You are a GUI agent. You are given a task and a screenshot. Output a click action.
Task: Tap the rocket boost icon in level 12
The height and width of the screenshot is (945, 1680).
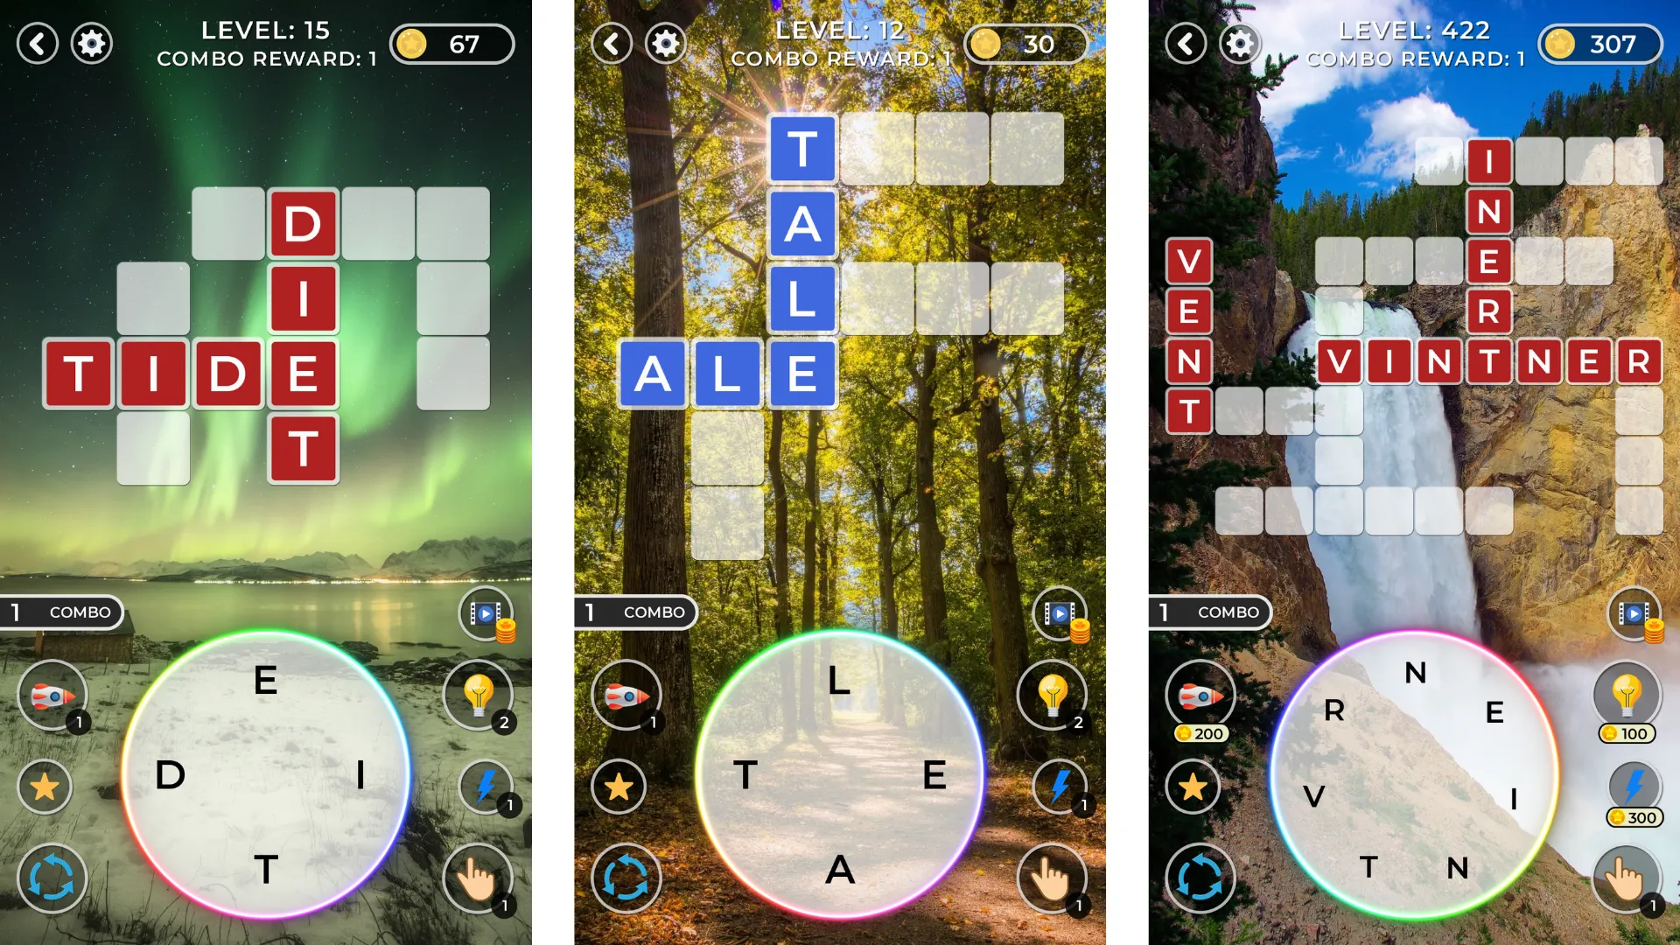click(x=629, y=692)
